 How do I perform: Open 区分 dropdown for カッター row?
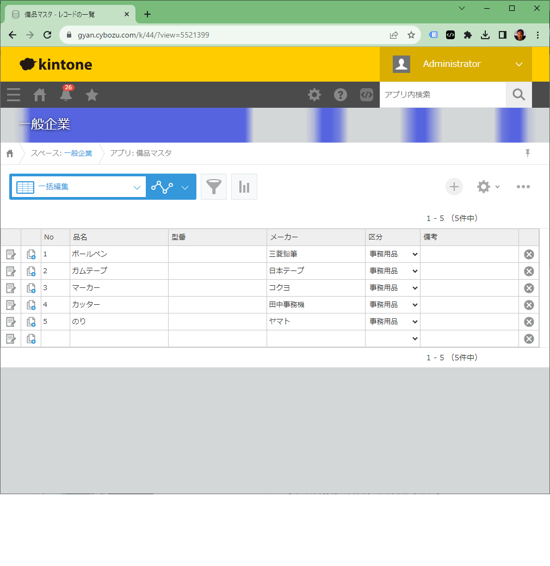(393, 305)
